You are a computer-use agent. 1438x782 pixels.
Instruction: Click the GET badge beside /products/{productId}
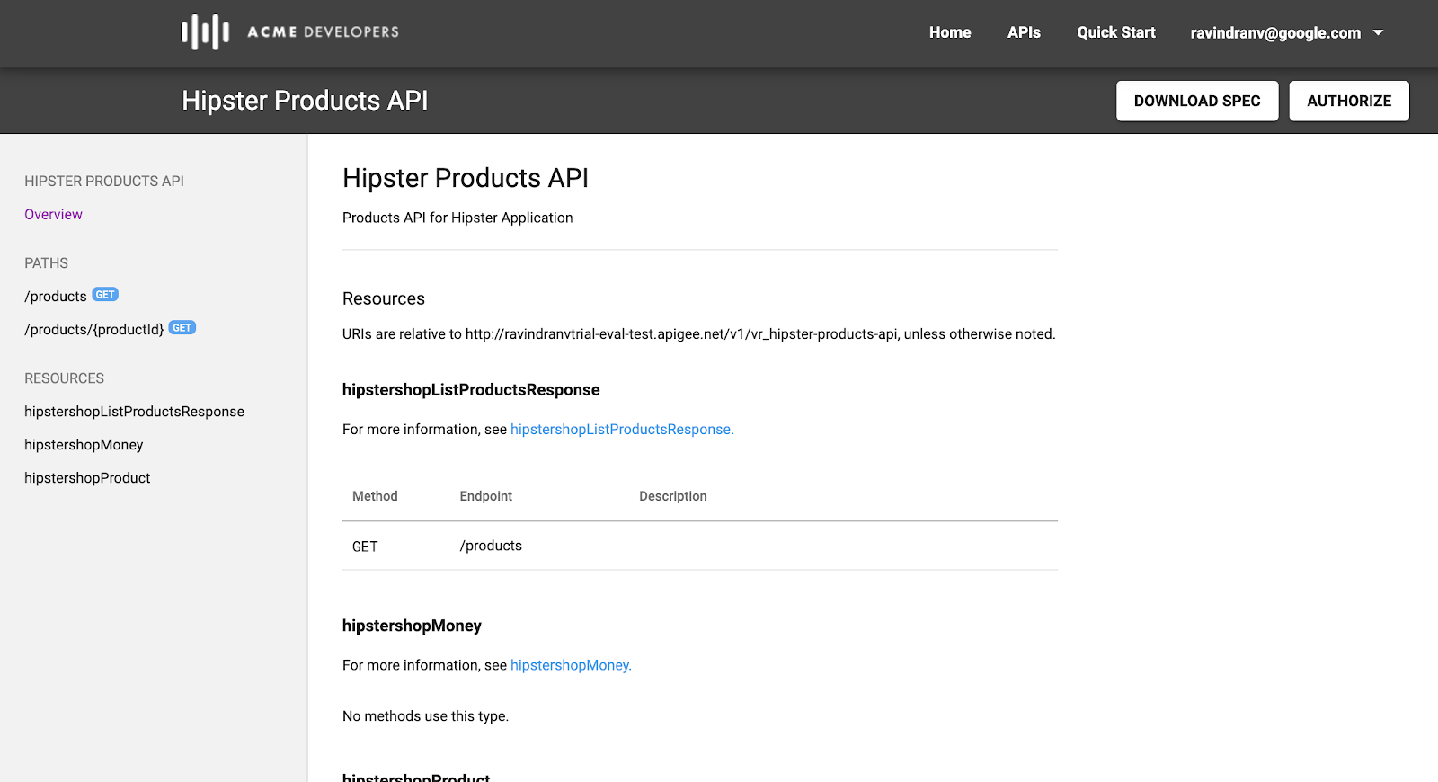tap(182, 328)
